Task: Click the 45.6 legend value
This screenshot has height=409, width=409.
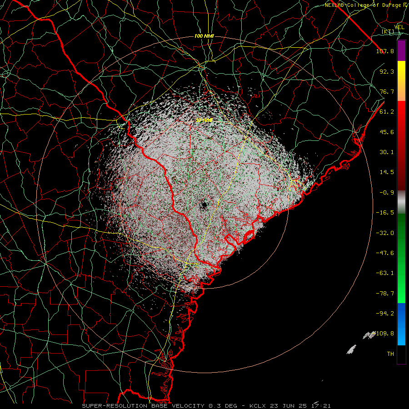Action: pyautogui.click(x=387, y=132)
